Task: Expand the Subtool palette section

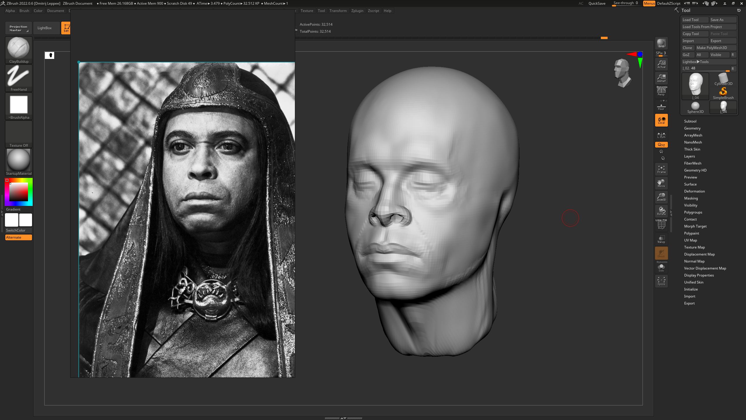Action: (x=690, y=121)
